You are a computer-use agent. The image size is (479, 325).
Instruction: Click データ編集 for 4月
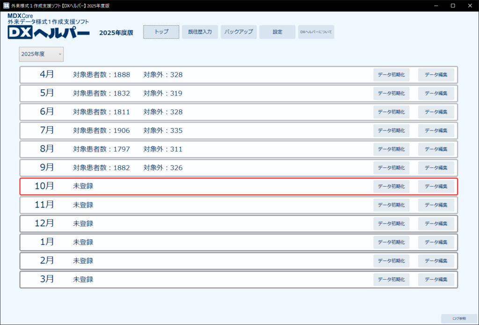[x=436, y=75]
